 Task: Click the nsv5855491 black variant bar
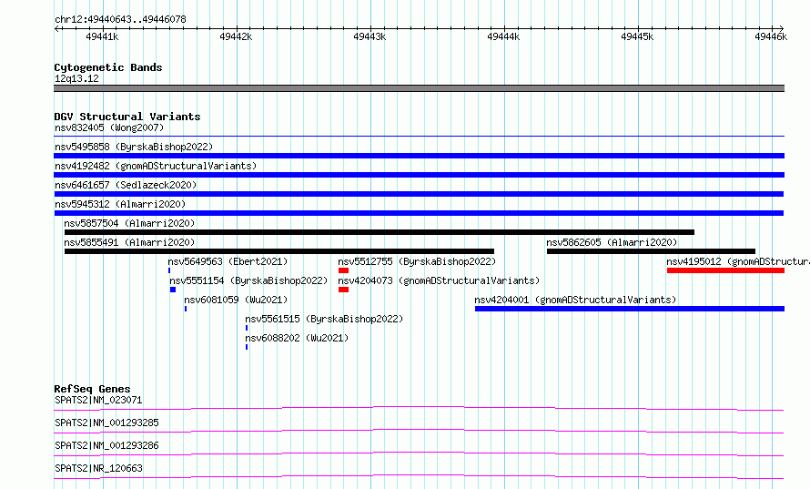coord(279,251)
